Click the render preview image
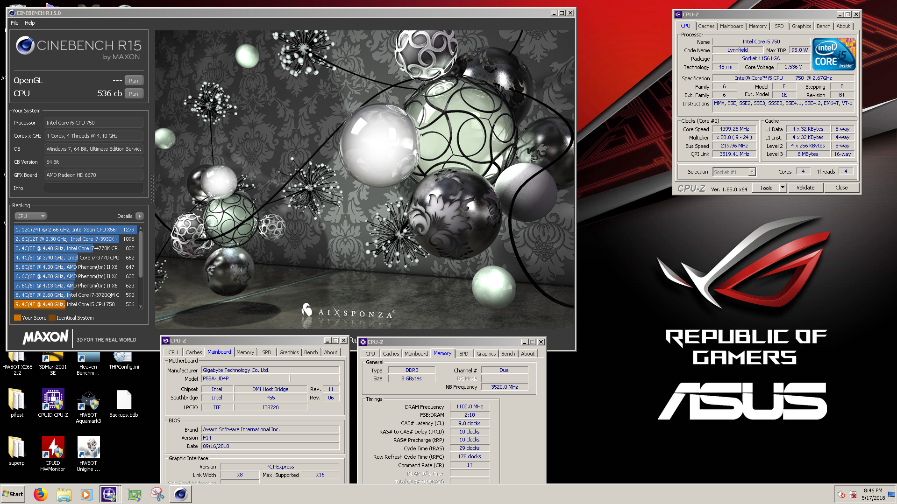This screenshot has width=897, height=504. coord(364,180)
